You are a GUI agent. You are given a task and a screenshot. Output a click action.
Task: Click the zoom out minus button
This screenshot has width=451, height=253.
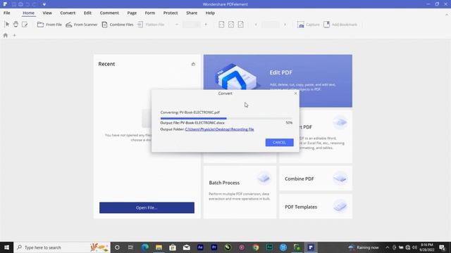coord(177,25)
